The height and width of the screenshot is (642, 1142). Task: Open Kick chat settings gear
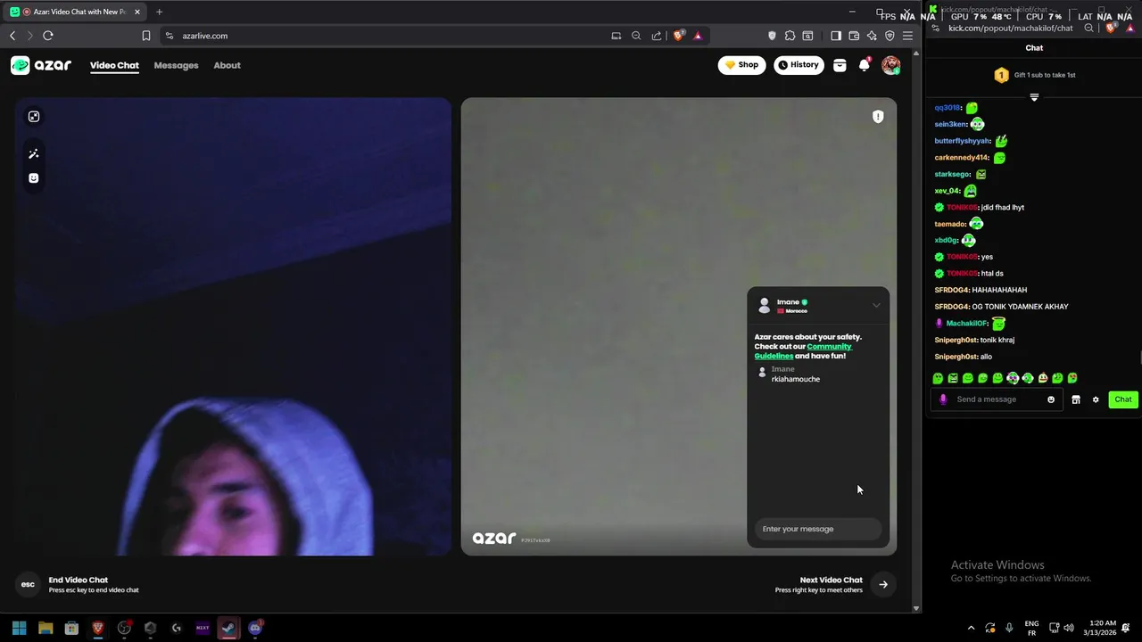[1096, 399]
